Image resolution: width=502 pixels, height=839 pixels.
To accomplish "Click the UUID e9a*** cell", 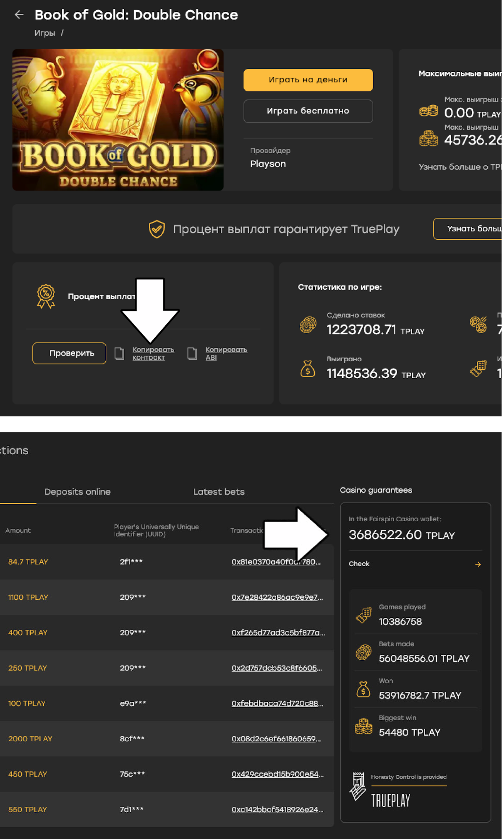I will click(133, 703).
